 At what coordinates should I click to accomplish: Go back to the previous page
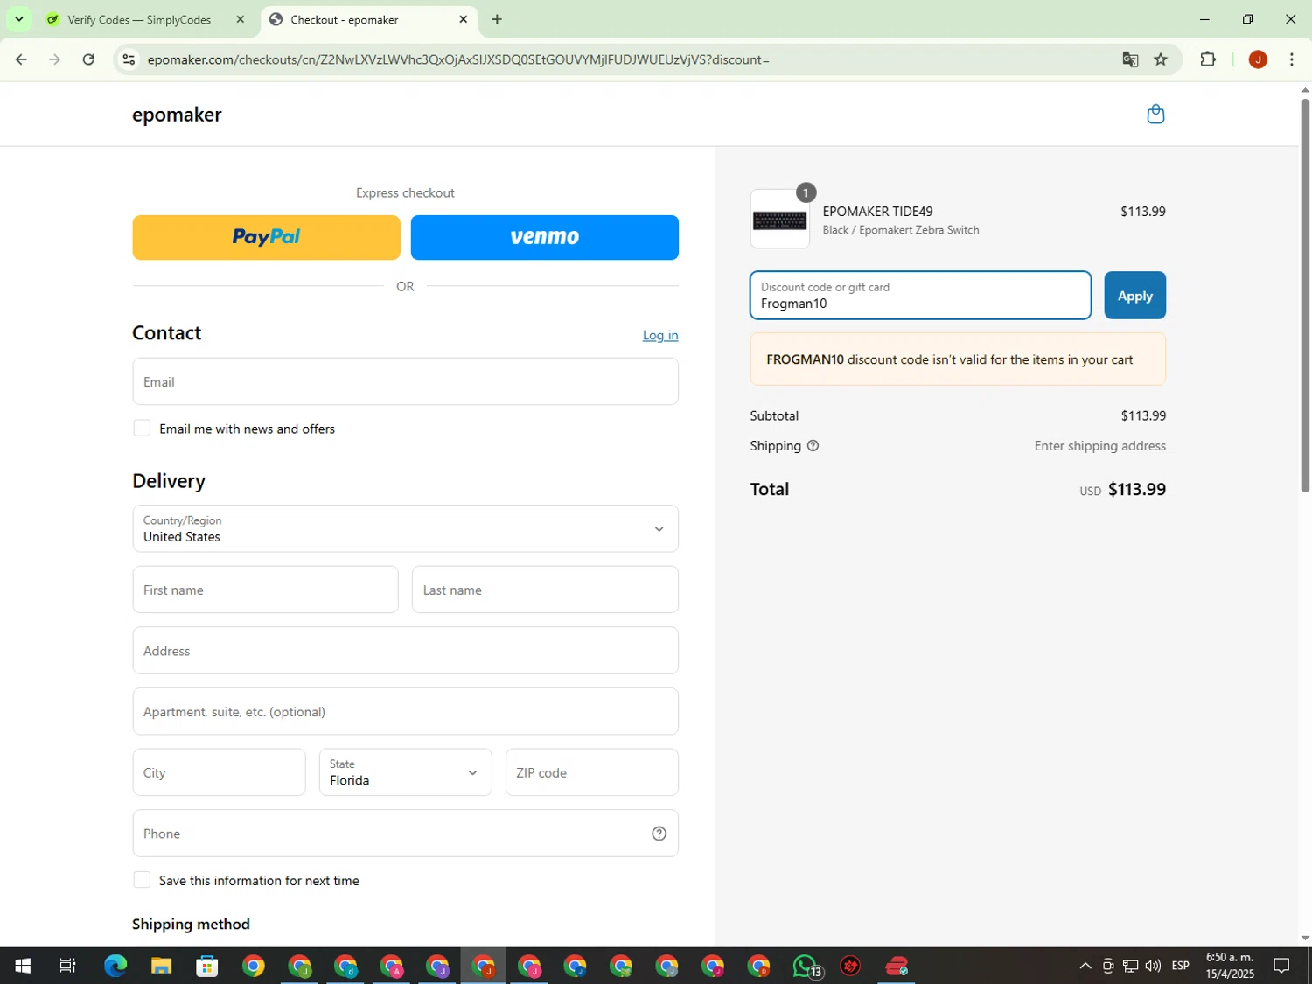[x=21, y=59]
